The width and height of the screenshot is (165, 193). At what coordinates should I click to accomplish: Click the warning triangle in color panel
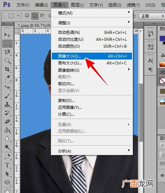163,55
